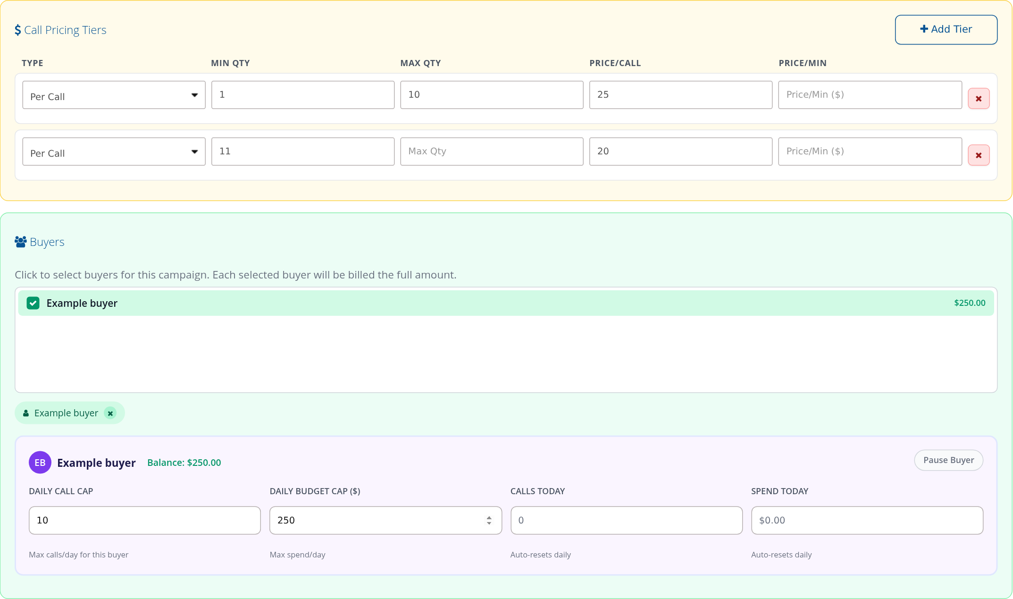Edit the Daily Call Cap field
The image size is (1013, 599).
(x=145, y=520)
